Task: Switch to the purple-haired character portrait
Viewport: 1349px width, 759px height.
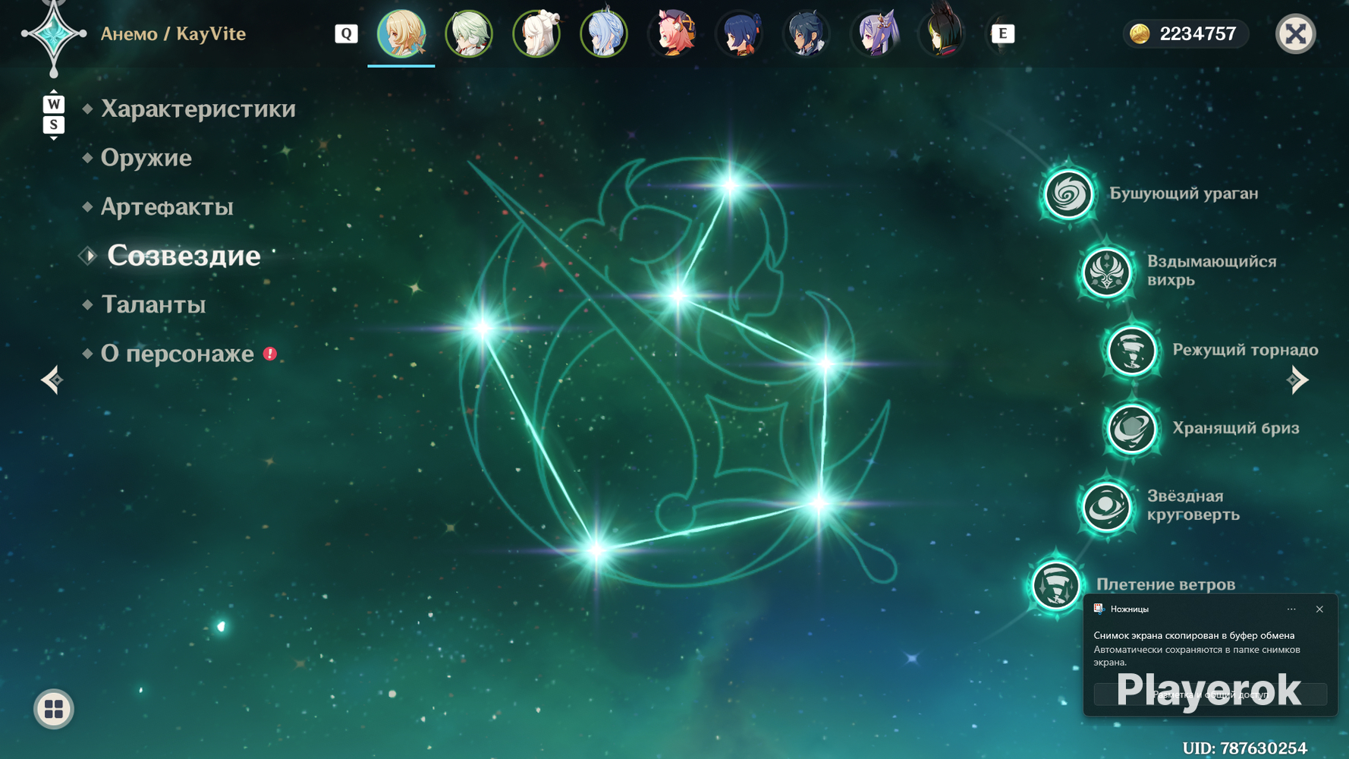Action: (x=874, y=34)
